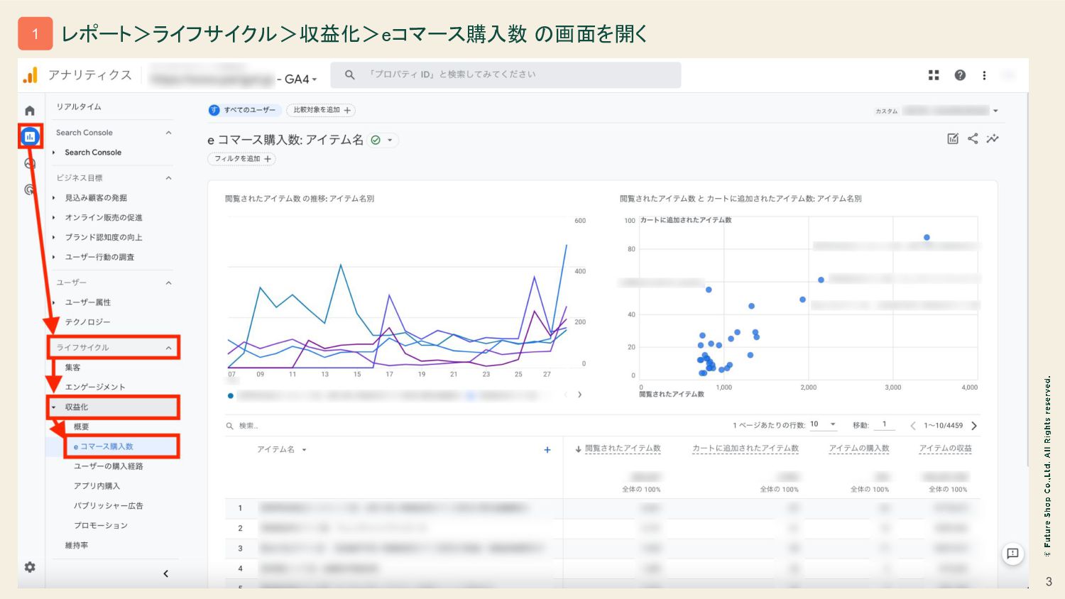Screen dimensions: 1065x599
Task: Select e コマース購入数 in sidebar
Action: [104, 446]
